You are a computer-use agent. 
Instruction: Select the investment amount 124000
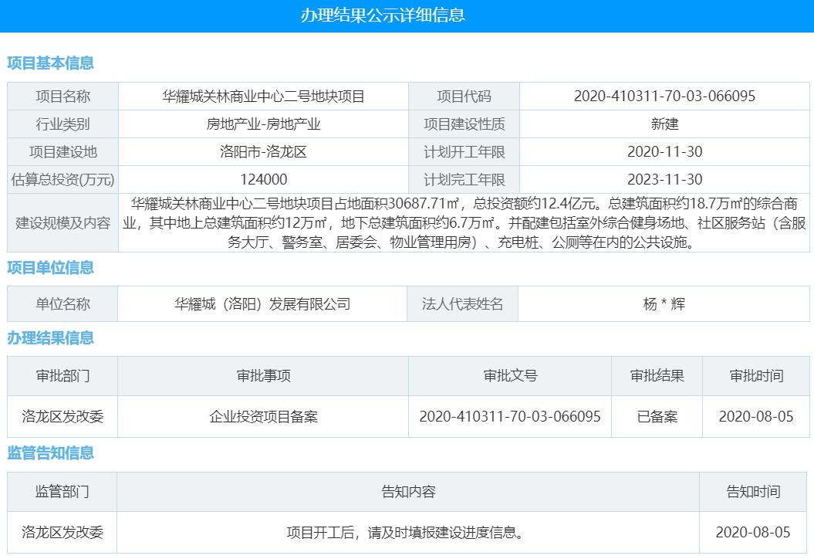[263, 179]
